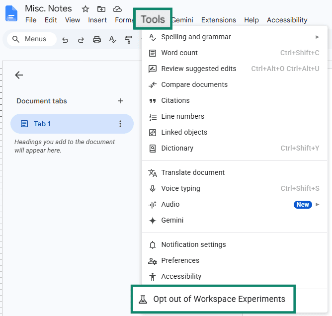Click the dictionary book icon
332x316 pixels.
tap(153, 149)
